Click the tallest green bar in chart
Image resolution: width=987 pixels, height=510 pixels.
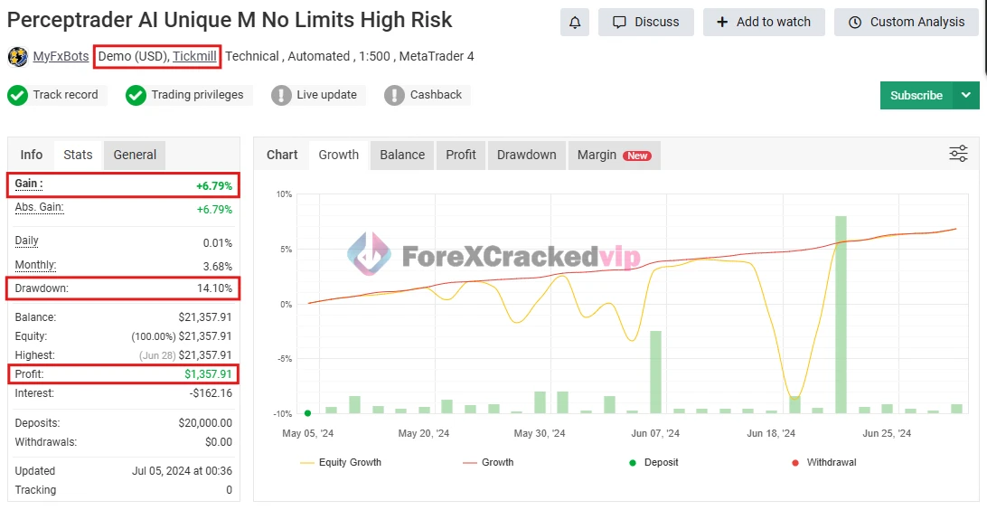pos(841,315)
